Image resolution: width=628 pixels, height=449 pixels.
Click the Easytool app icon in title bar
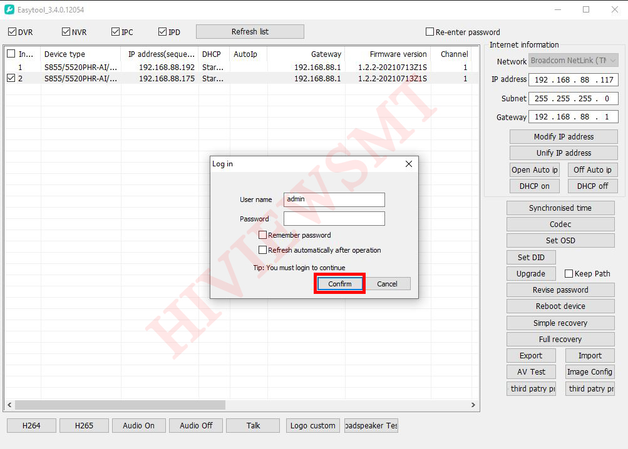9,10
